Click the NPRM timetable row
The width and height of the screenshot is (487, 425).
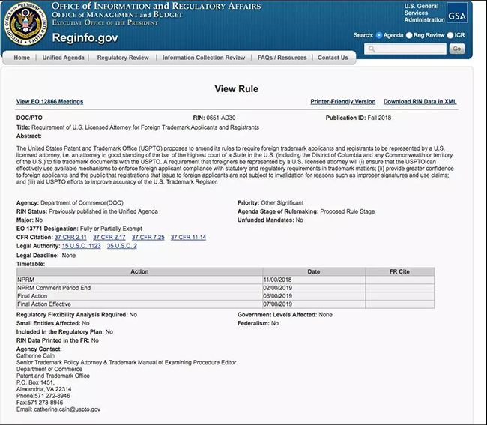coord(226,280)
